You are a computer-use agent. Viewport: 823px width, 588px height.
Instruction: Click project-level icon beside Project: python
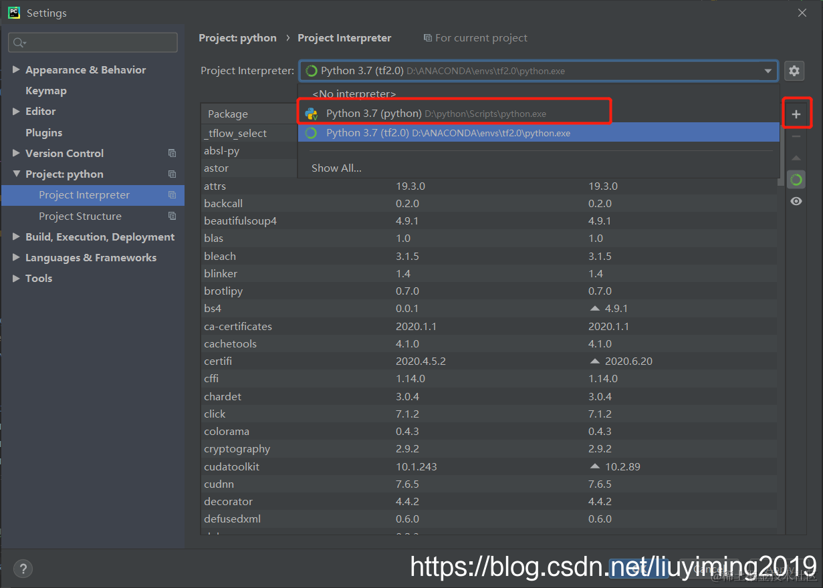point(172,174)
